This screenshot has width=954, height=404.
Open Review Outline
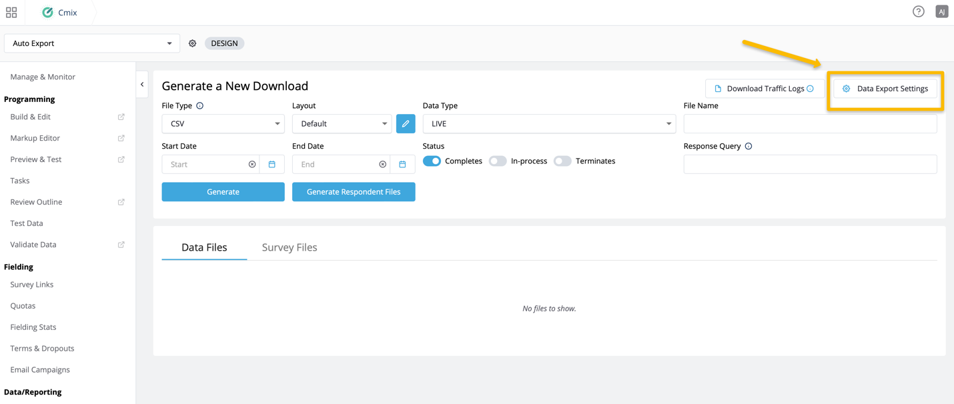tap(36, 202)
